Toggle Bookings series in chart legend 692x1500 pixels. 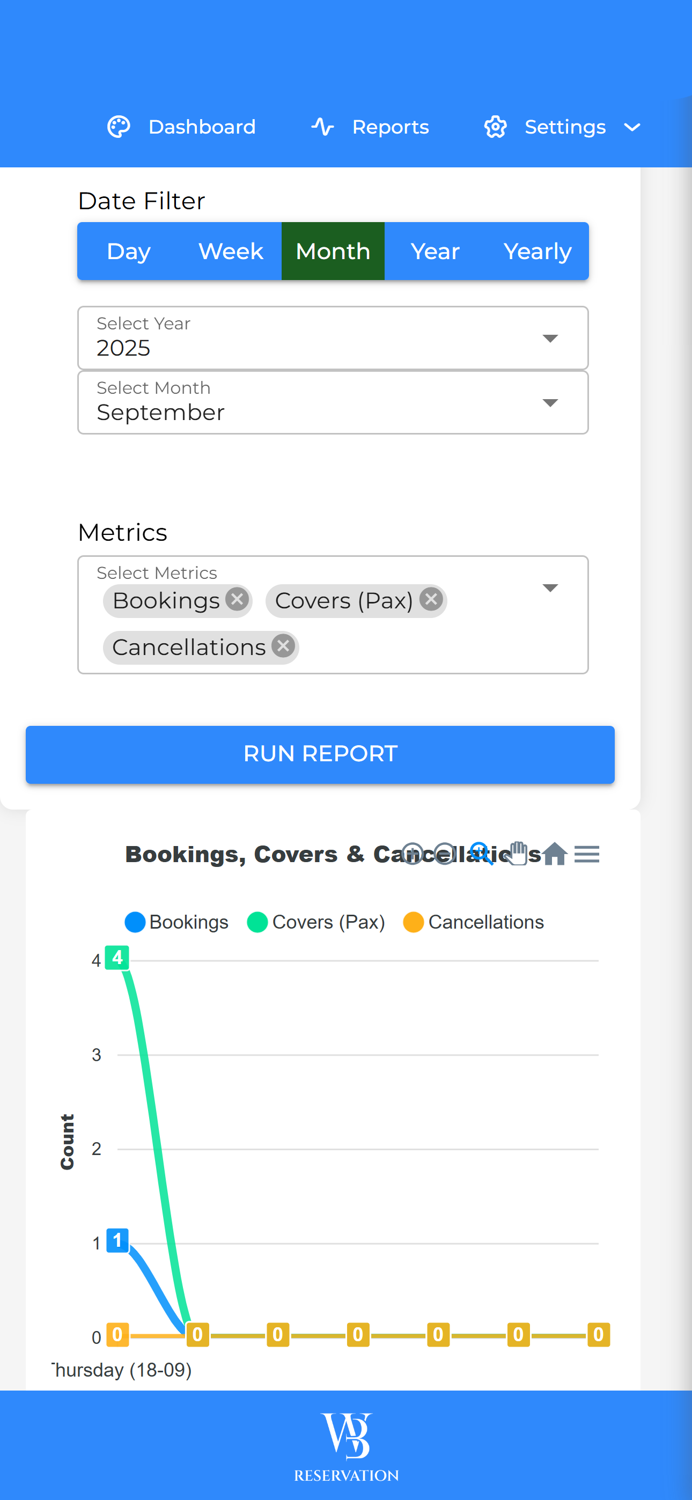(x=177, y=922)
